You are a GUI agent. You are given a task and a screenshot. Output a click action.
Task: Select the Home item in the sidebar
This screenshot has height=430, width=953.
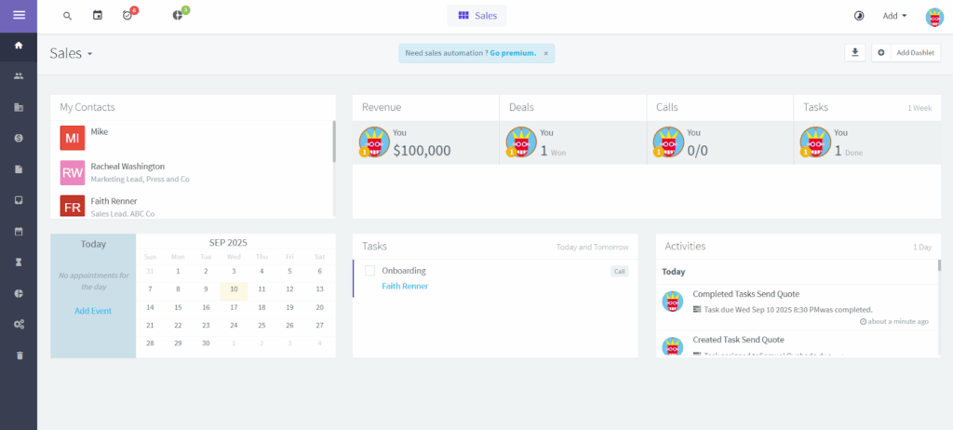[x=19, y=45]
